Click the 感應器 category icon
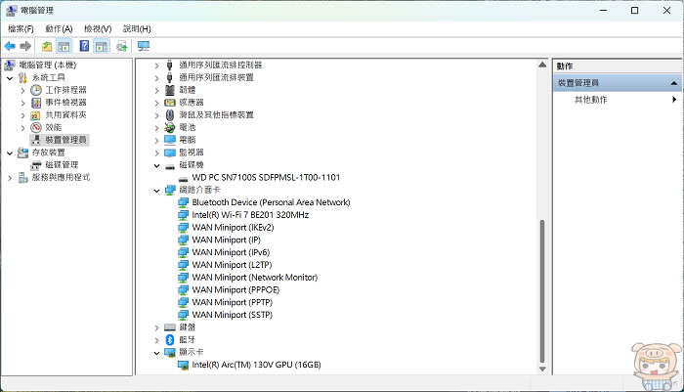This screenshot has width=684, height=392. point(170,103)
